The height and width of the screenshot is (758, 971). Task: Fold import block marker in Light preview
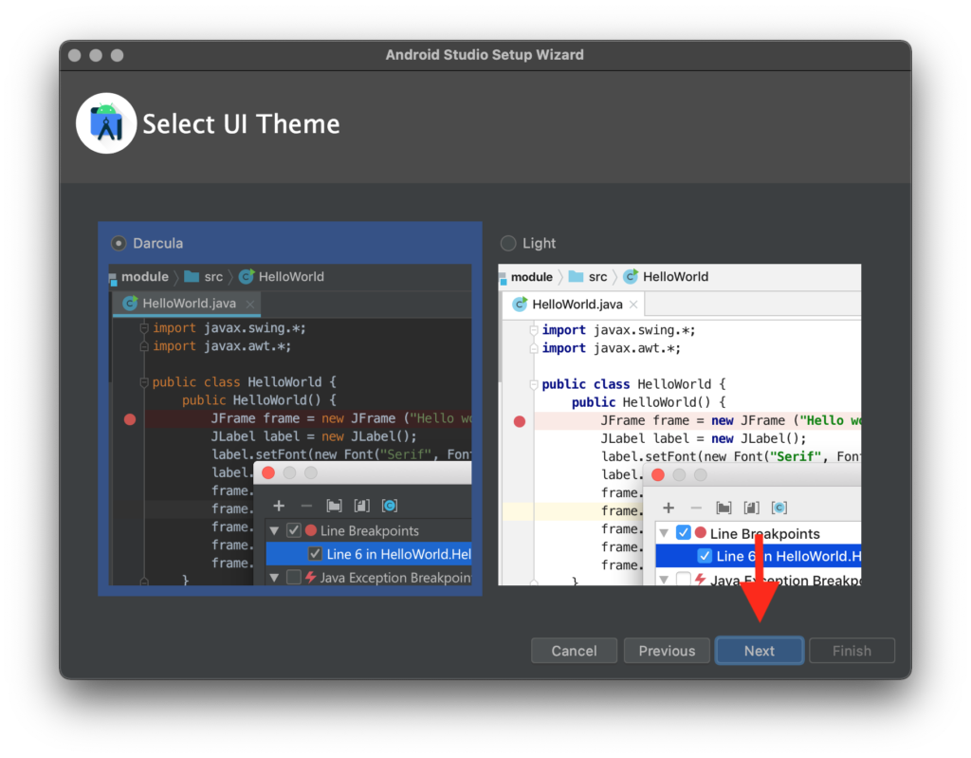pyautogui.click(x=534, y=330)
